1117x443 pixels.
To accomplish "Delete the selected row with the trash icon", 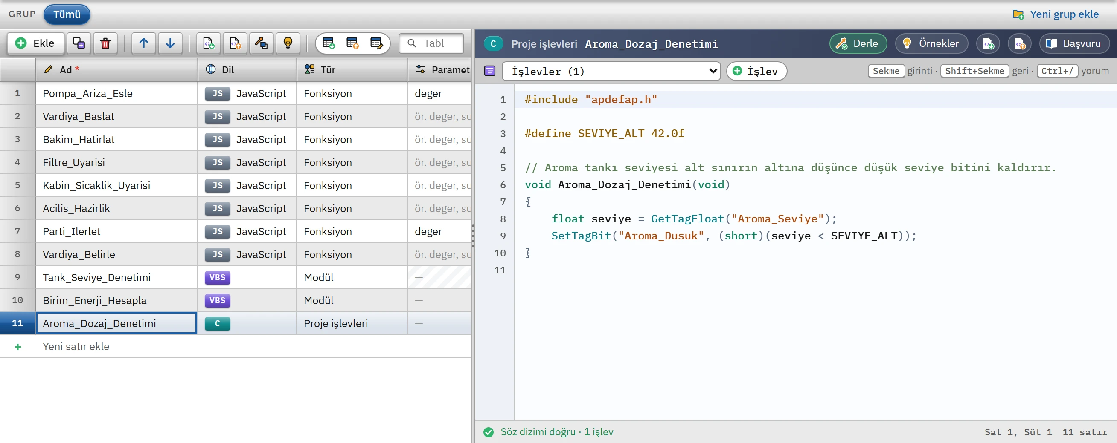I will point(105,43).
